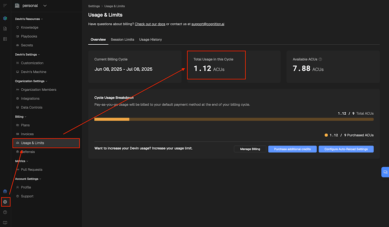Image resolution: width=389 pixels, height=227 pixels.
Task: Collapse the Devin's Resources section
Action: 29,19
